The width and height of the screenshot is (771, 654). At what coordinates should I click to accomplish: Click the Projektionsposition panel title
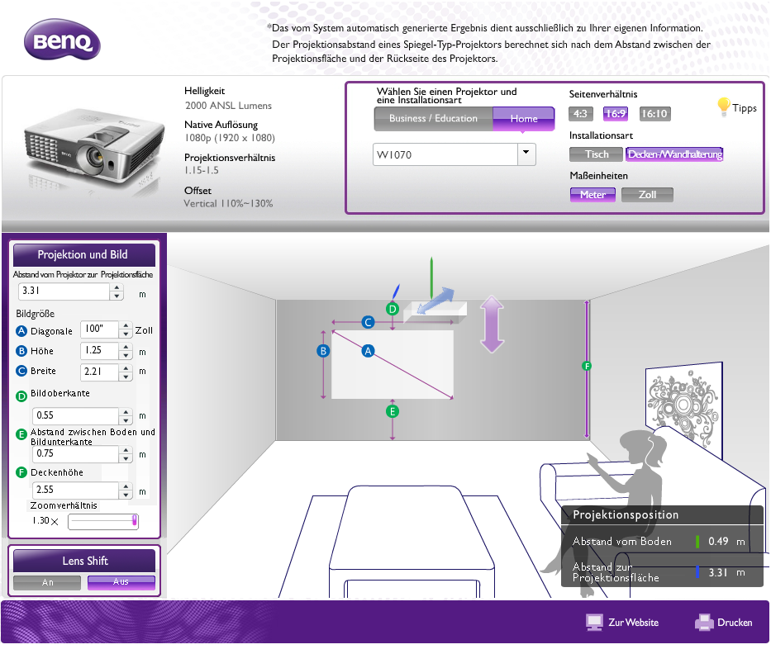(x=626, y=514)
